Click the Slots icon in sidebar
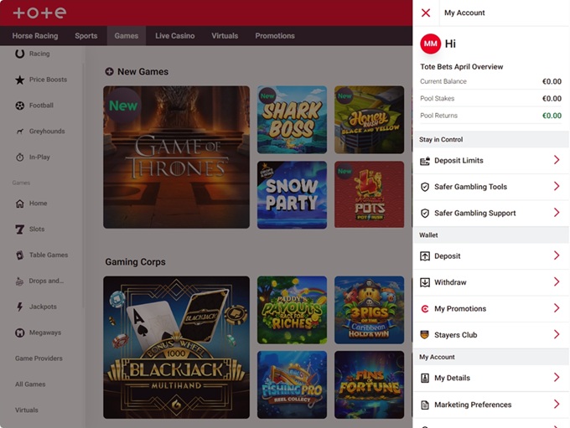The image size is (570, 428). coord(20,229)
